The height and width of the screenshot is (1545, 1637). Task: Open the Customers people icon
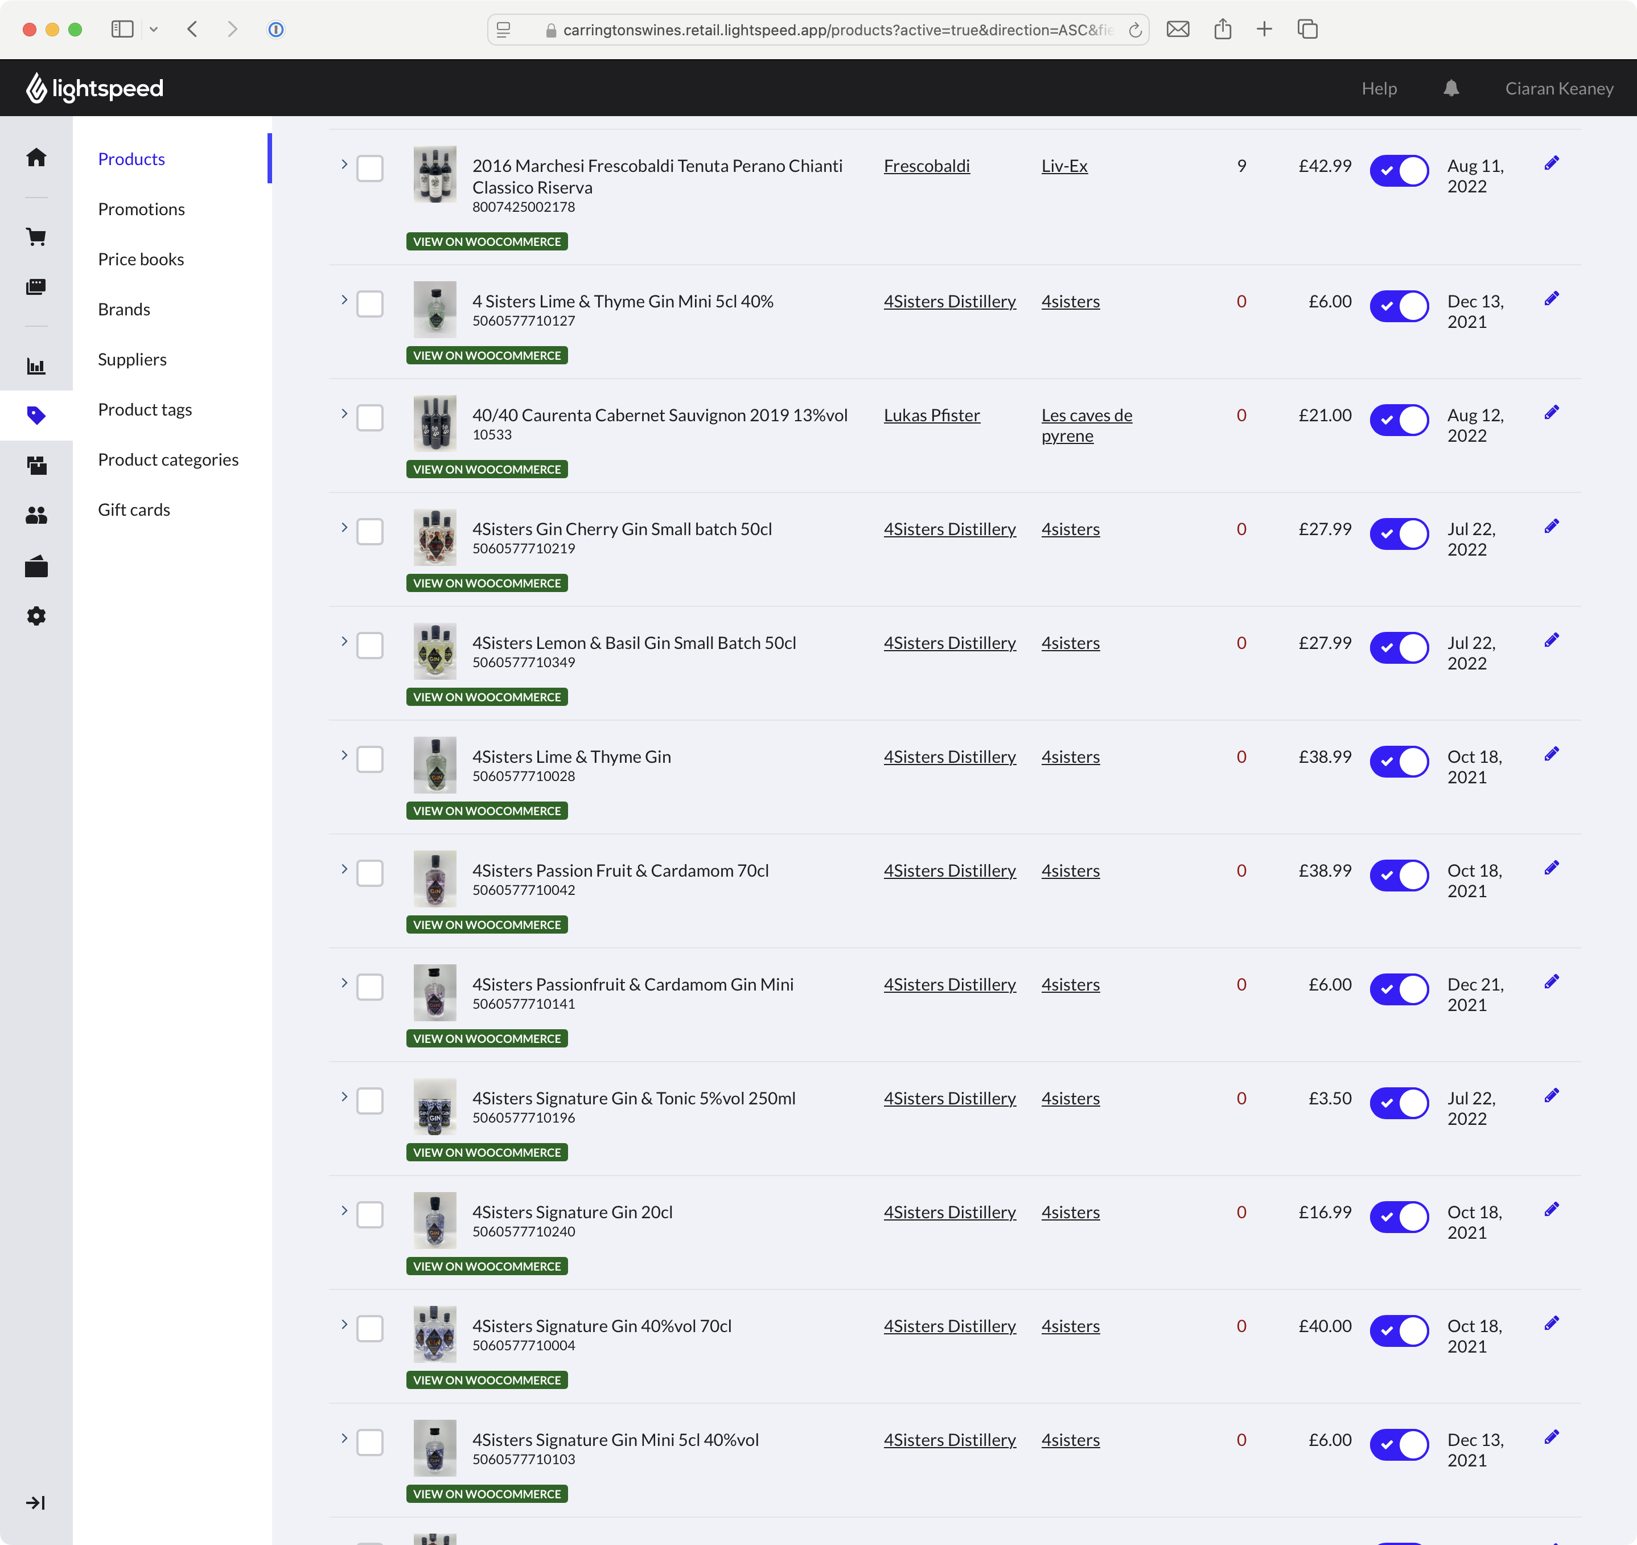36,516
